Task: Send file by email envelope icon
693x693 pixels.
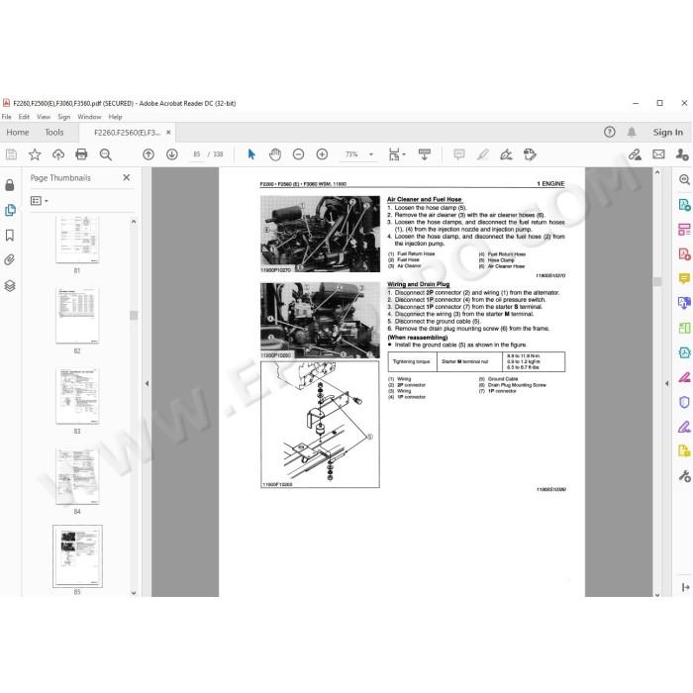Action: click(x=658, y=154)
